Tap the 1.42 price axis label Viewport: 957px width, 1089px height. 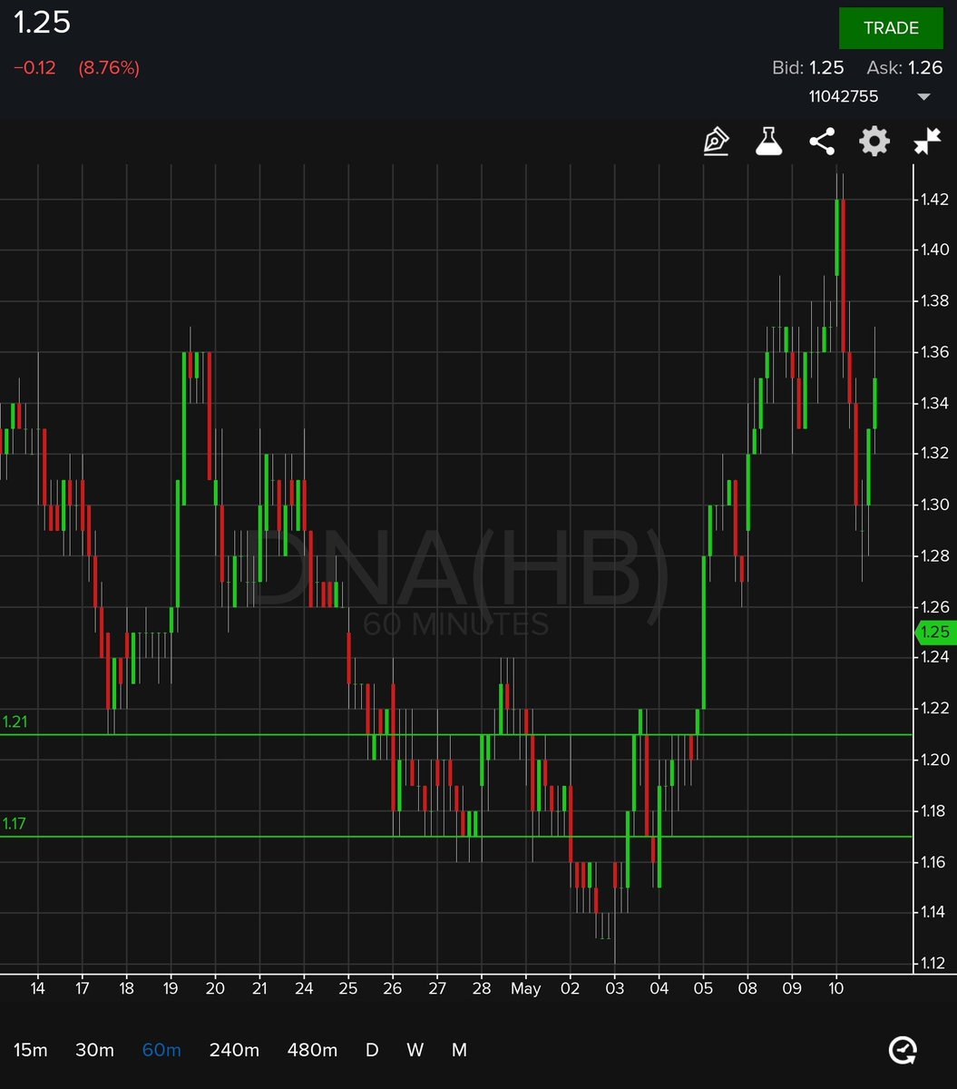coord(934,200)
